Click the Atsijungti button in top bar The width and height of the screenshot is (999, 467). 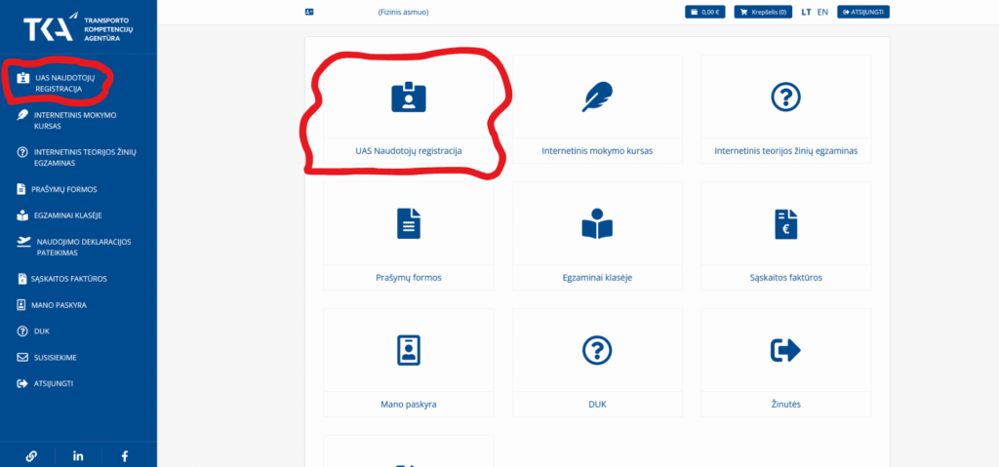pyautogui.click(x=862, y=12)
